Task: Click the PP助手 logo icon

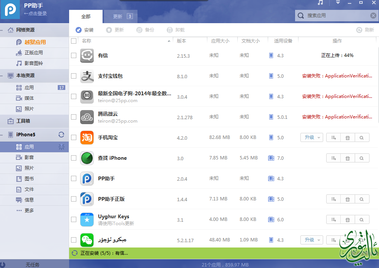Action: coord(10,9)
